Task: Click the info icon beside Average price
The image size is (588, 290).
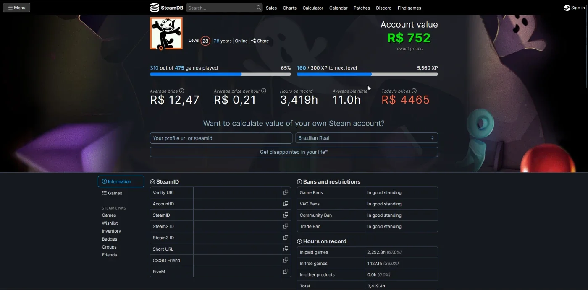Action: point(181,91)
